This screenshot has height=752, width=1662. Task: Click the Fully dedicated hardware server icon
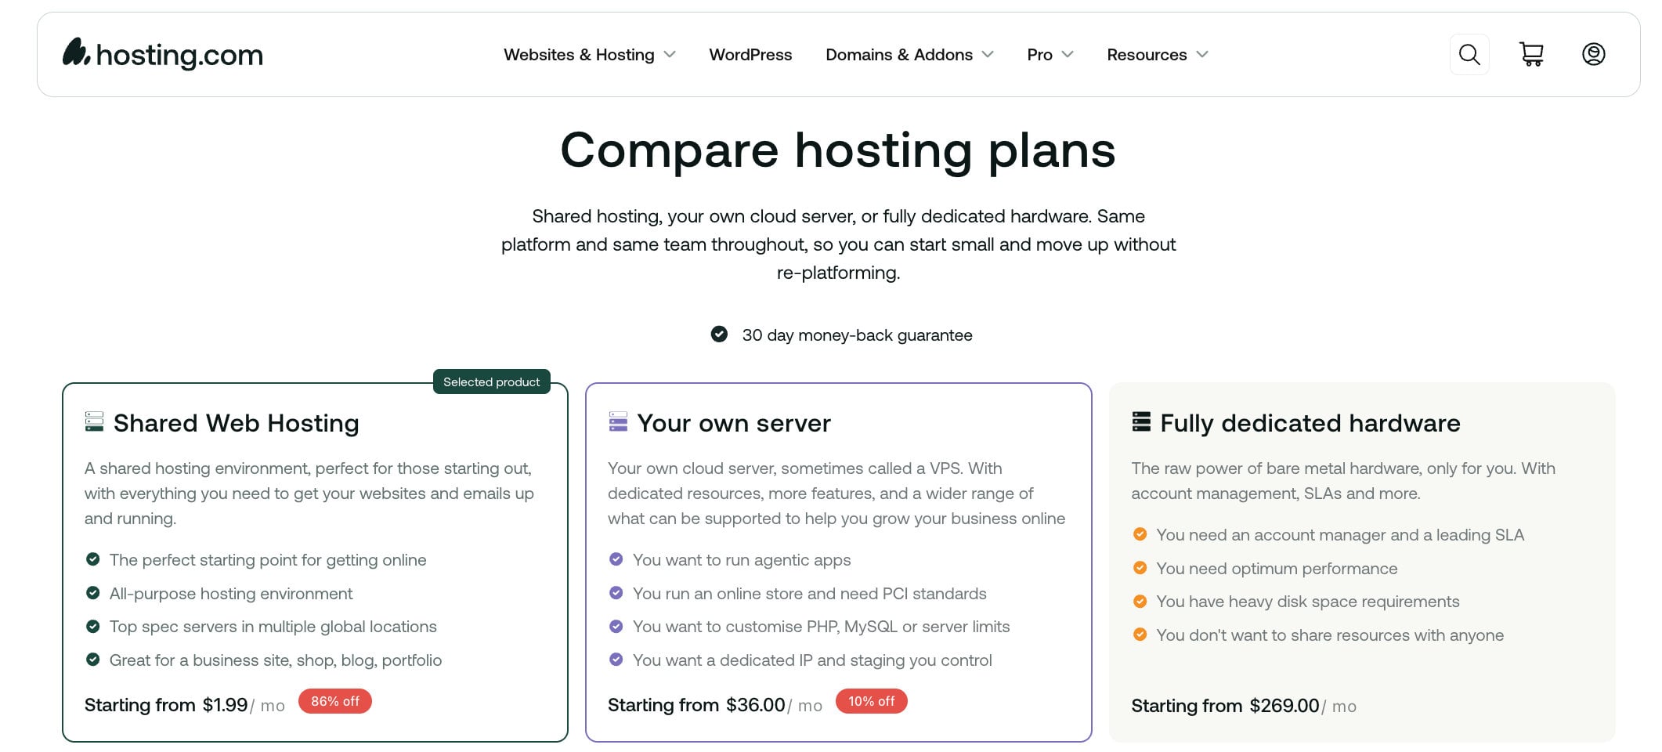pos(1141,421)
